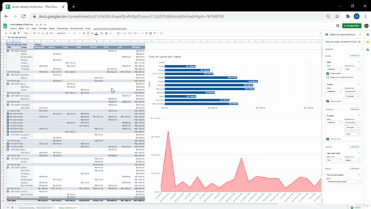Screen dimensions: 371x209
Task: Open the cell borders tool
Action: (x=106, y=34)
